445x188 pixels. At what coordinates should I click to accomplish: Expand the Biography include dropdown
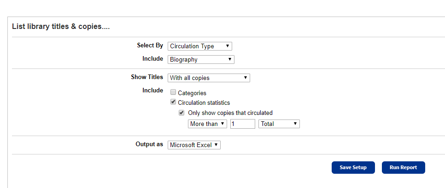201,59
